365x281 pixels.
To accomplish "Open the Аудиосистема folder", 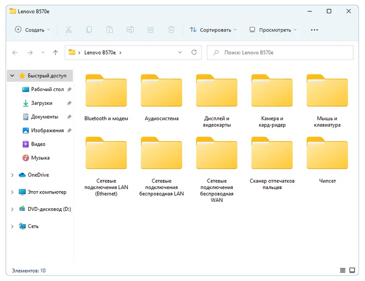I will pyautogui.click(x=162, y=98).
